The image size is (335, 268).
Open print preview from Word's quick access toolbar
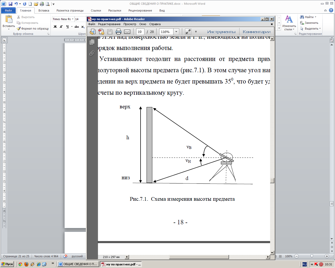(x=48, y=4)
